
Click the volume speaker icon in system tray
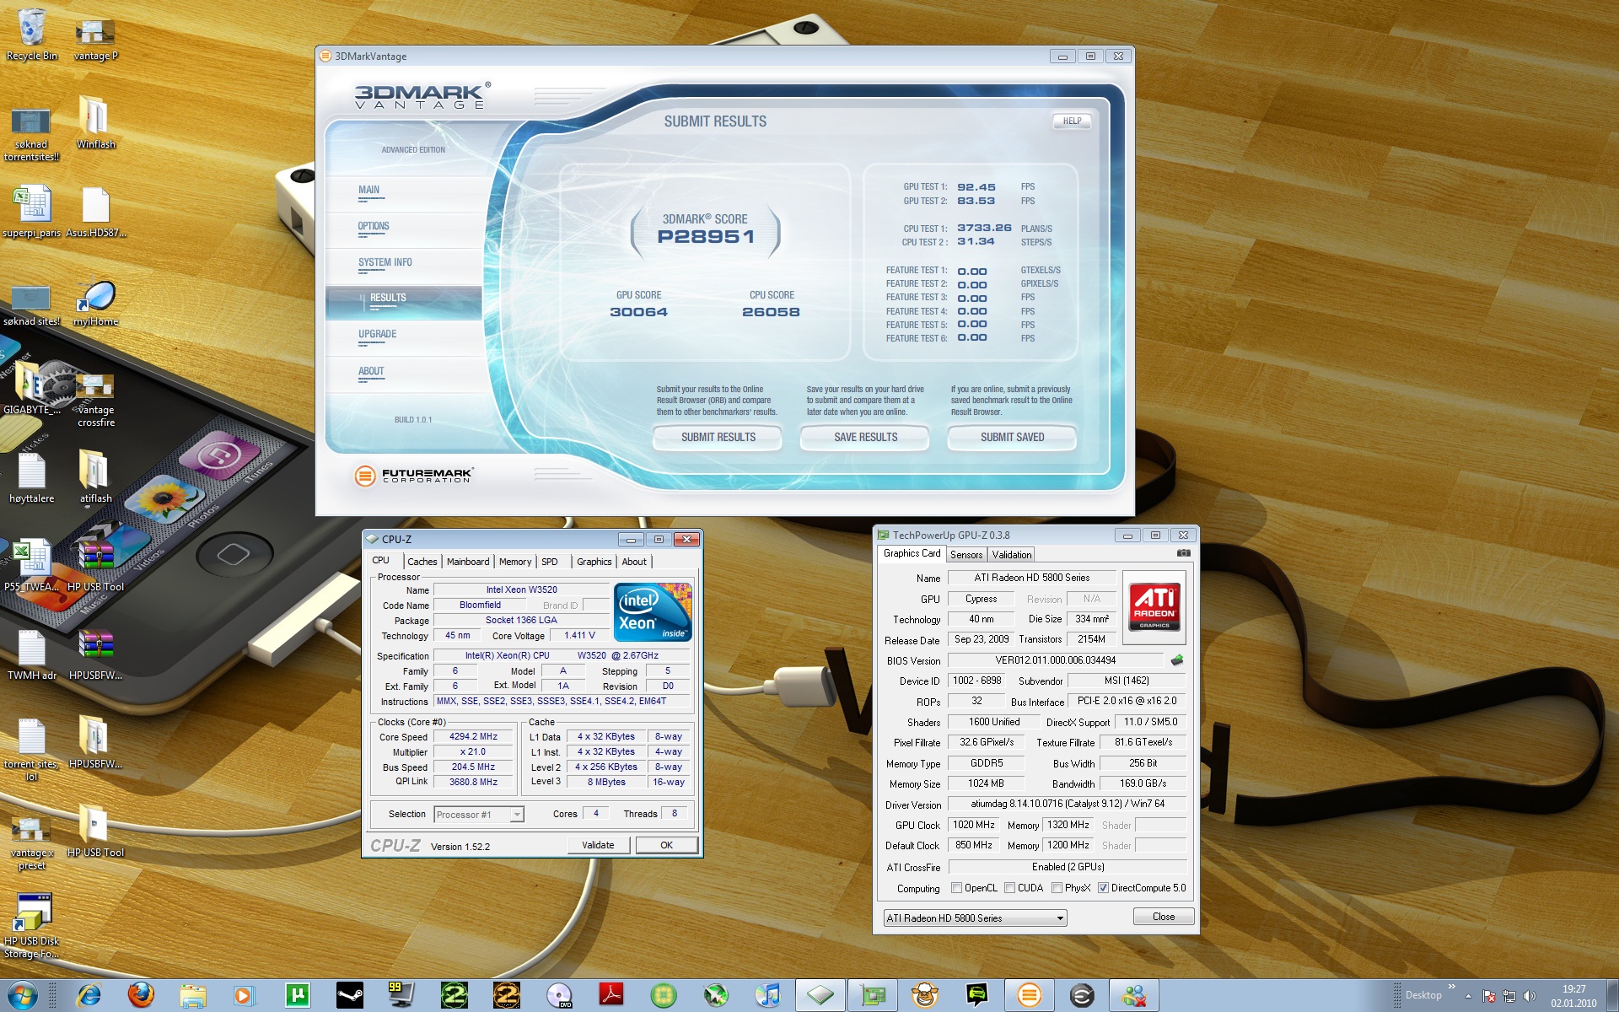point(1530,996)
